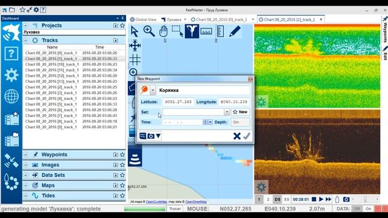388x218 pixels.
Task: Click the folder project sidebar icon
Action: [12, 139]
